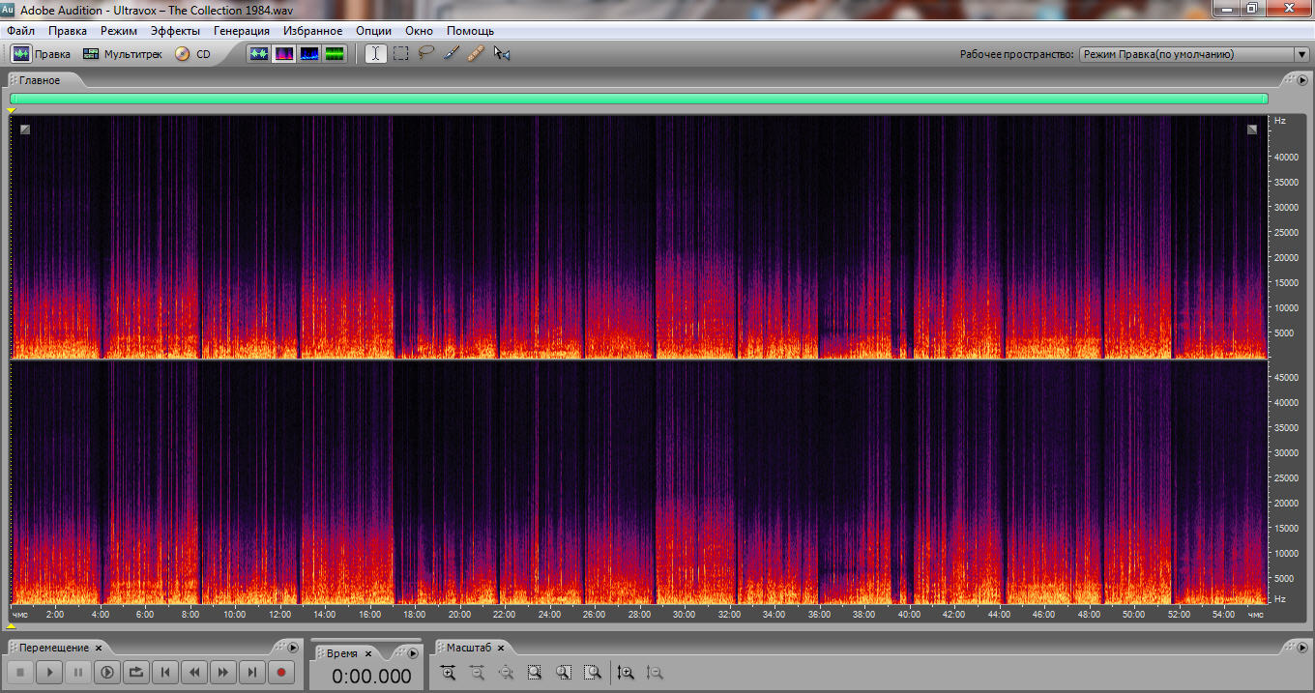
Task: Close the Масштаб panel tab
Action: 503,649
